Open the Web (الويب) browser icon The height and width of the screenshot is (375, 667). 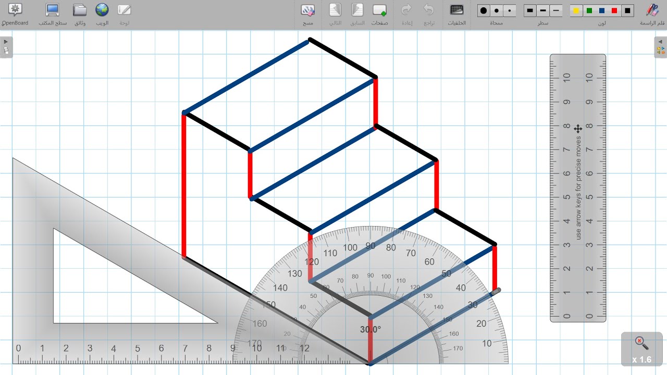tap(102, 9)
